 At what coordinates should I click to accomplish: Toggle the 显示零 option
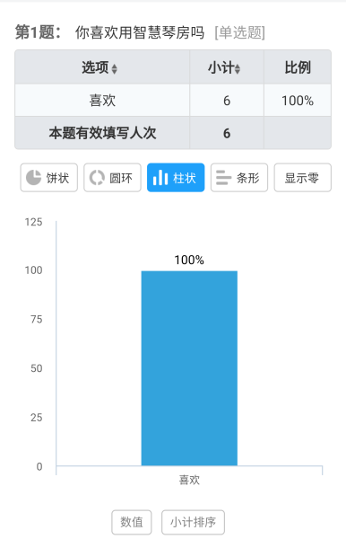[x=302, y=178]
